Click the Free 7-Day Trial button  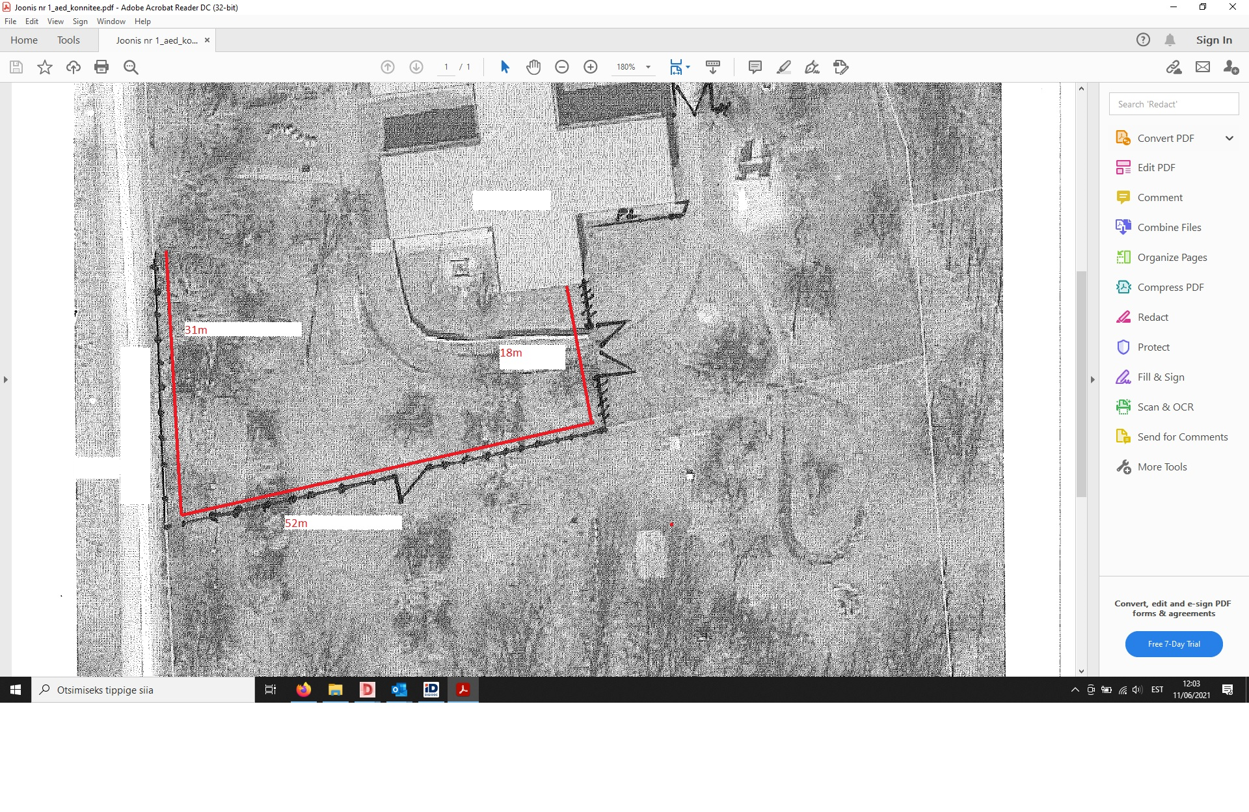point(1174,644)
